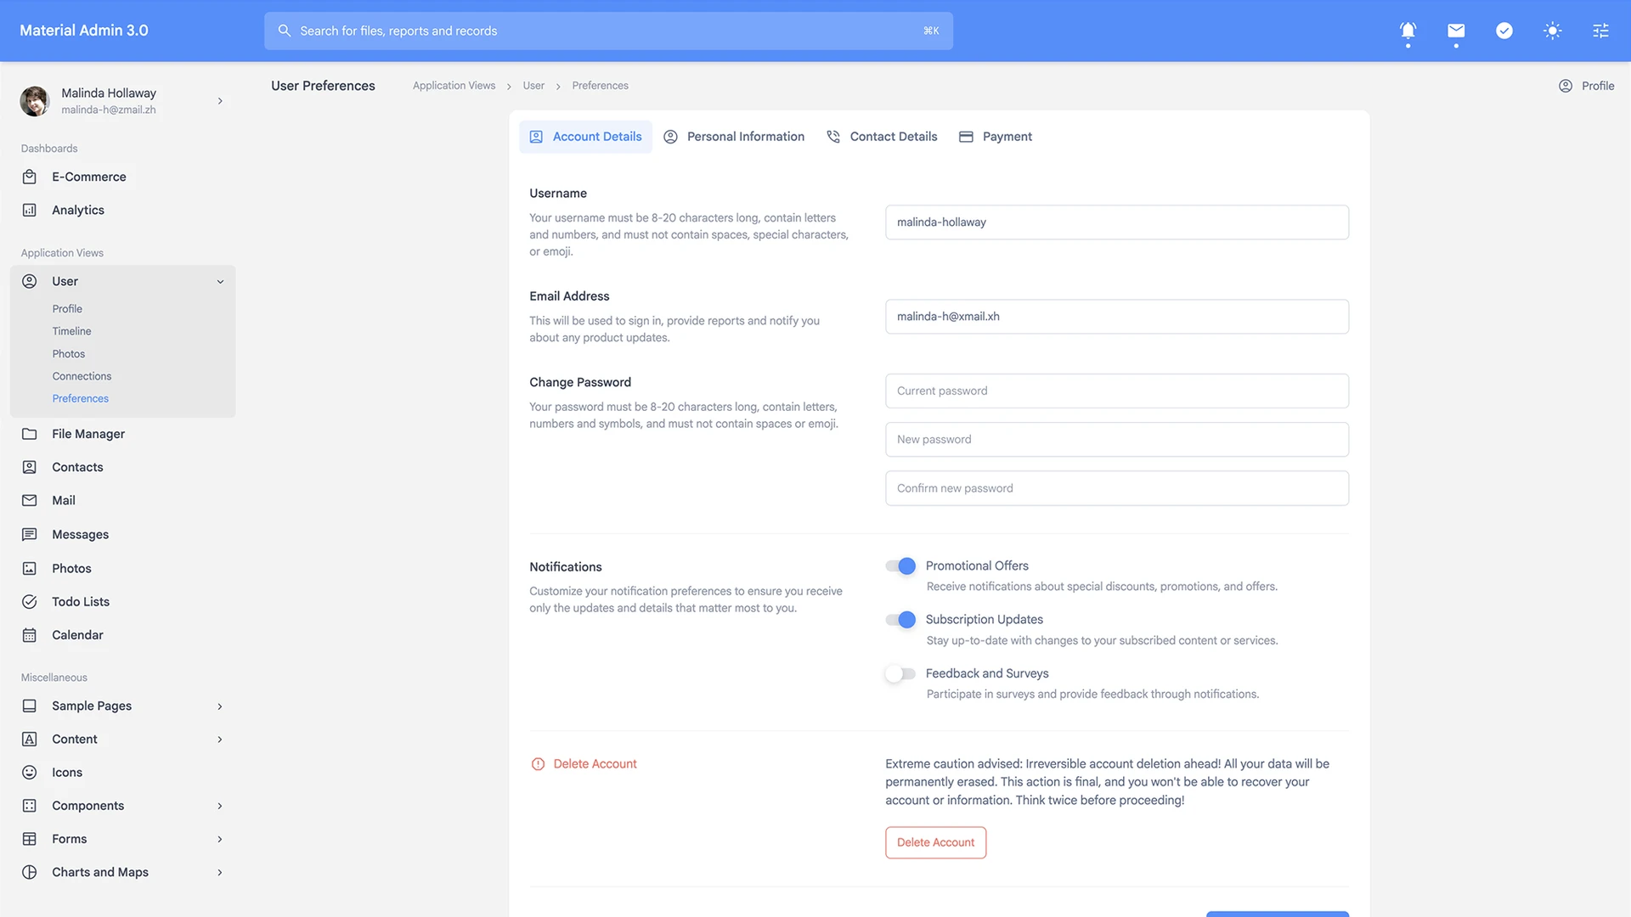Disable the Subscription Updates toggle
1631x917 pixels.
click(900, 620)
